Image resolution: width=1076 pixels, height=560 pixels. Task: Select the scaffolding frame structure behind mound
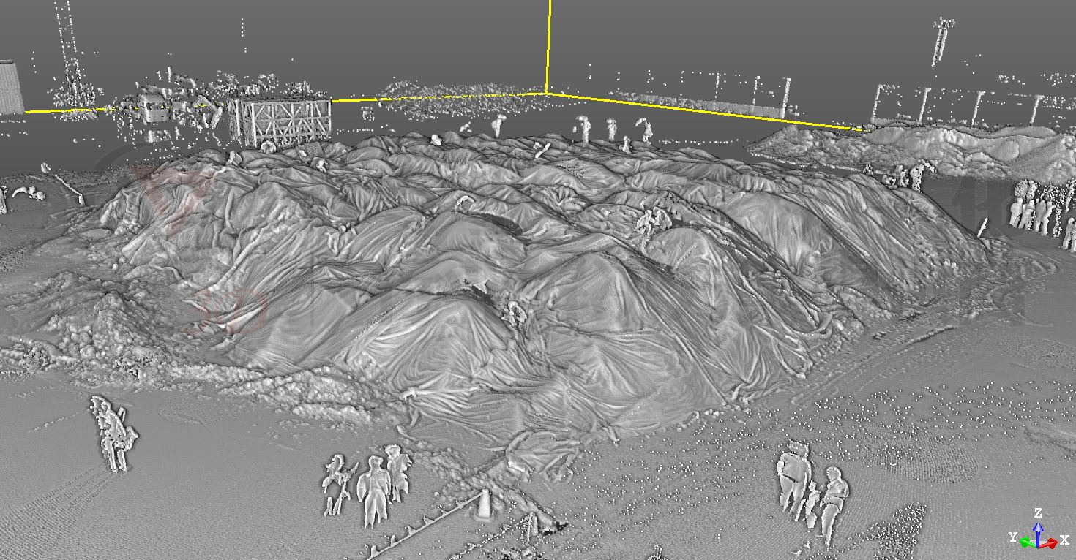(279, 121)
